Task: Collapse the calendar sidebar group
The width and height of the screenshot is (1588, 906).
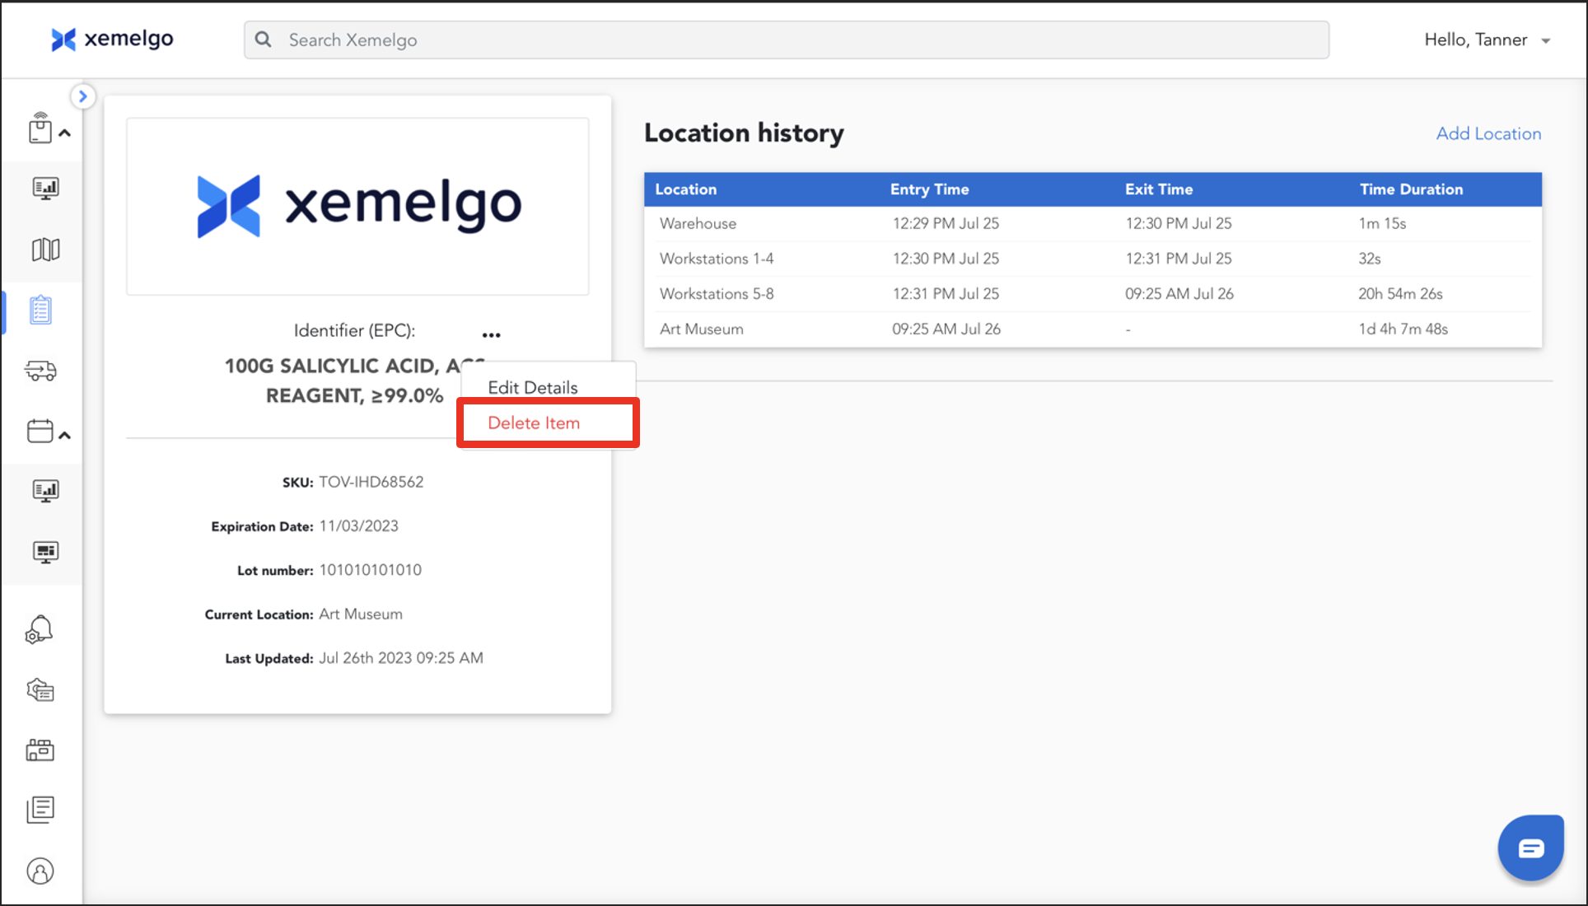Action: [65, 435]
